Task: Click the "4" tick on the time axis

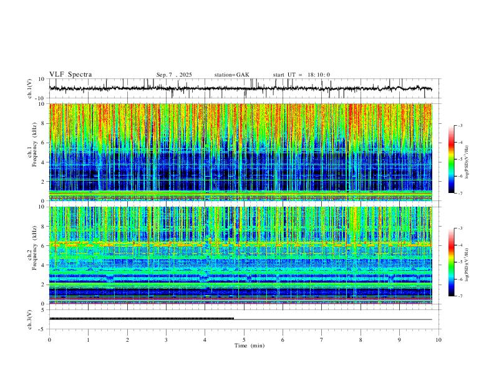Action: pyautogui.click(x=205, y=340)
